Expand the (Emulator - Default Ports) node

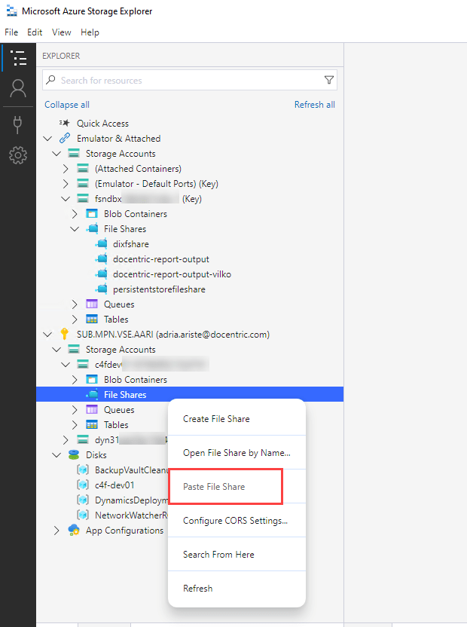[x=66, y=184]
